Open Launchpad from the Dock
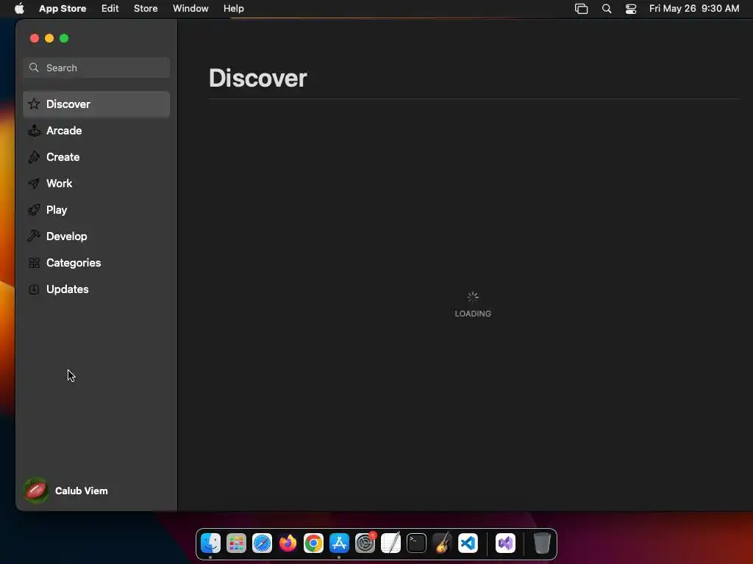Viewport: 753px width, 564px height. (x=236, y=543)
